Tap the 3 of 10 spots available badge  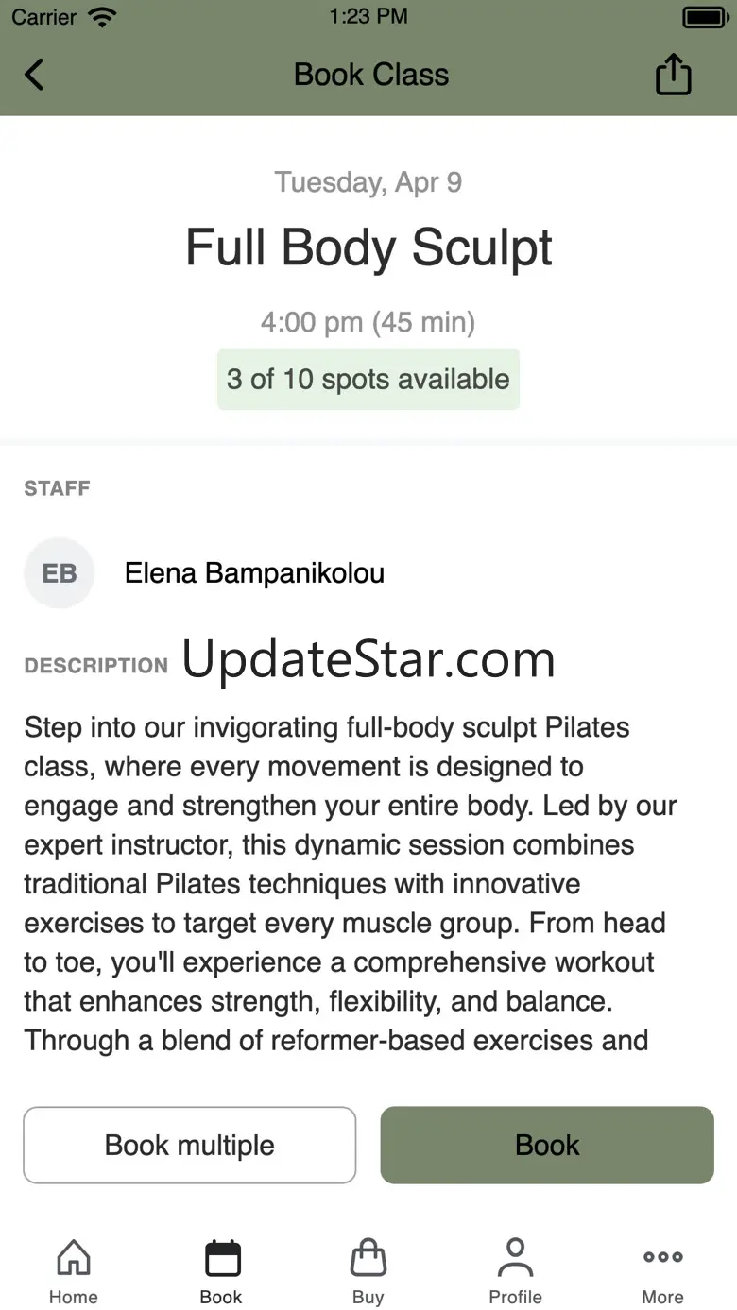[x=368, y=380]
